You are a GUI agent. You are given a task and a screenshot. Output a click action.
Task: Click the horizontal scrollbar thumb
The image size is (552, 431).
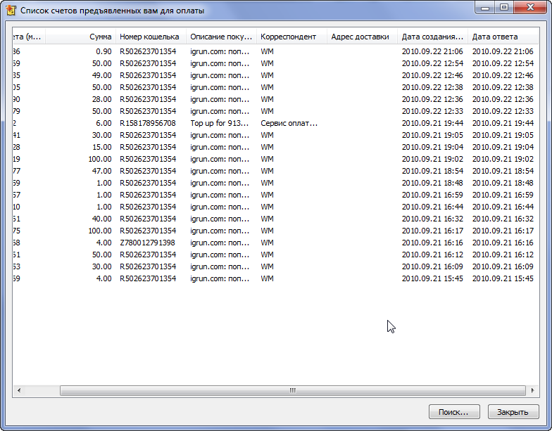click(x=293, y=390)
